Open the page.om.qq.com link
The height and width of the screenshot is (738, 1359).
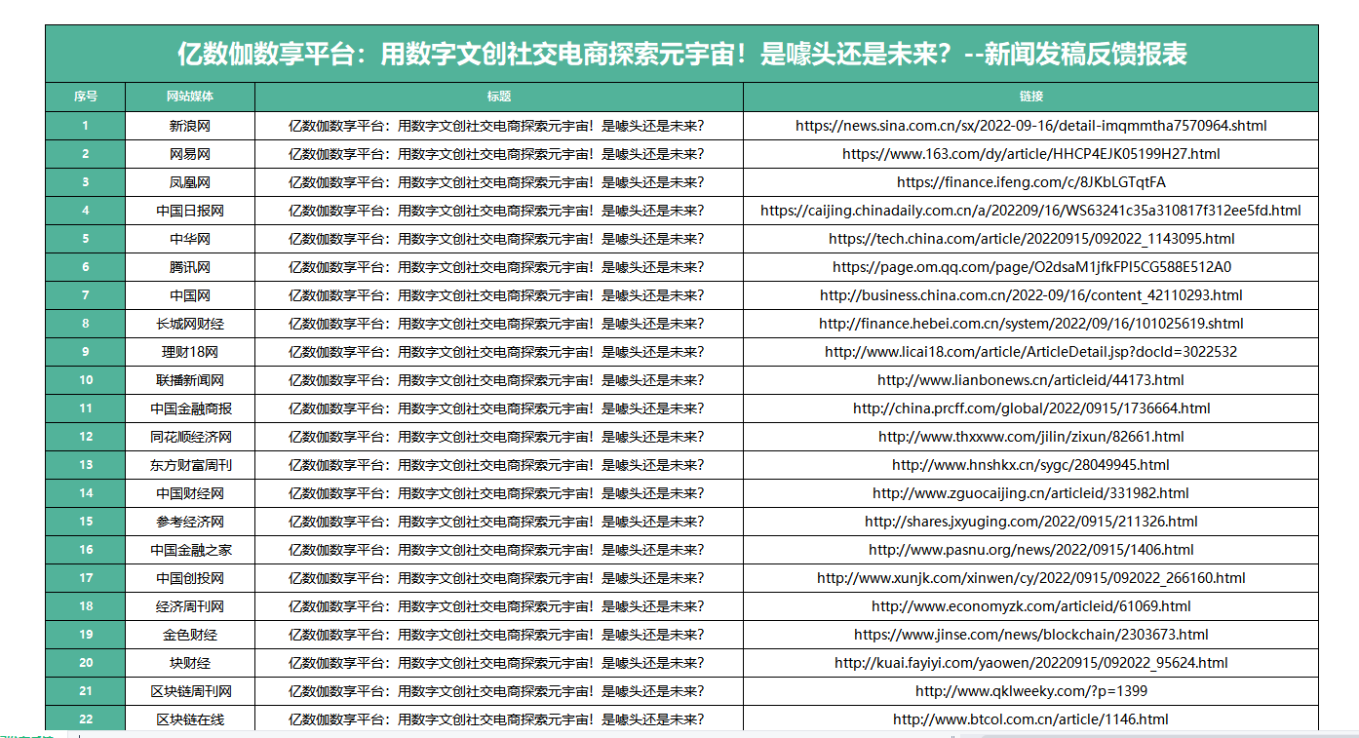(1030, 267)
